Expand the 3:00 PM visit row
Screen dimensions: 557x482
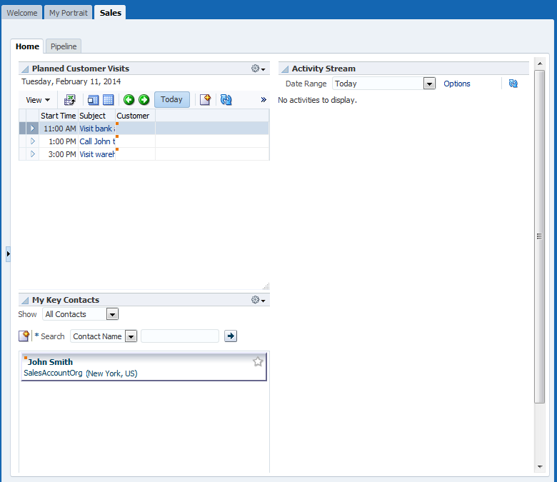click(33, 154)
